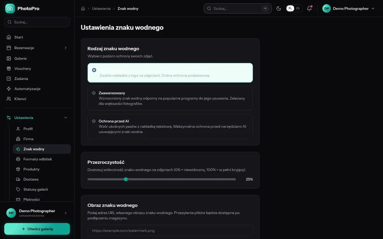Click the Dostawa truck icon
The image size is (383, 239).
click(x=18, y=179)
